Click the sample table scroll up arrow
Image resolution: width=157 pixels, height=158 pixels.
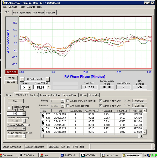pyautogui.click(x=145, y=111)
